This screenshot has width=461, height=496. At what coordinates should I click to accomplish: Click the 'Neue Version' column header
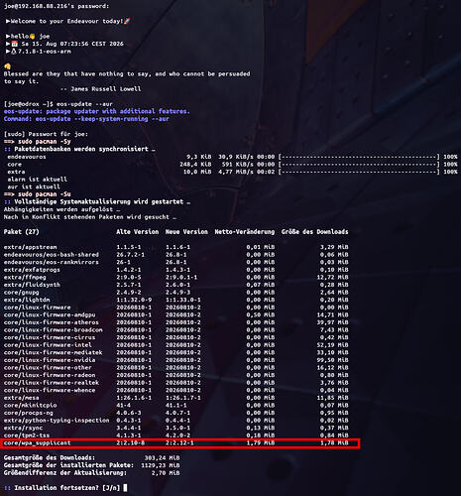click(186, 232)
